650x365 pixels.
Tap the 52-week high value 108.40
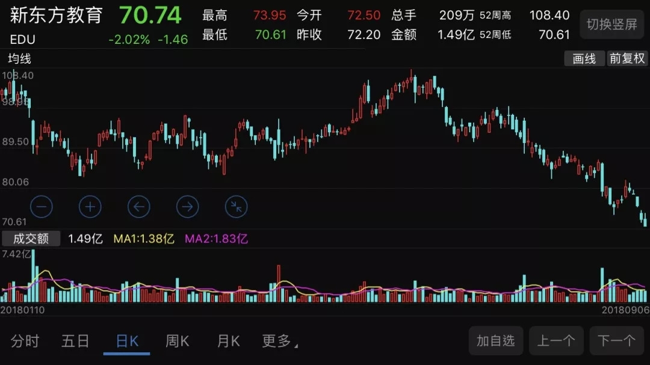click(549, 15)
